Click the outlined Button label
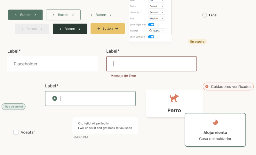 tap(63, 15)
